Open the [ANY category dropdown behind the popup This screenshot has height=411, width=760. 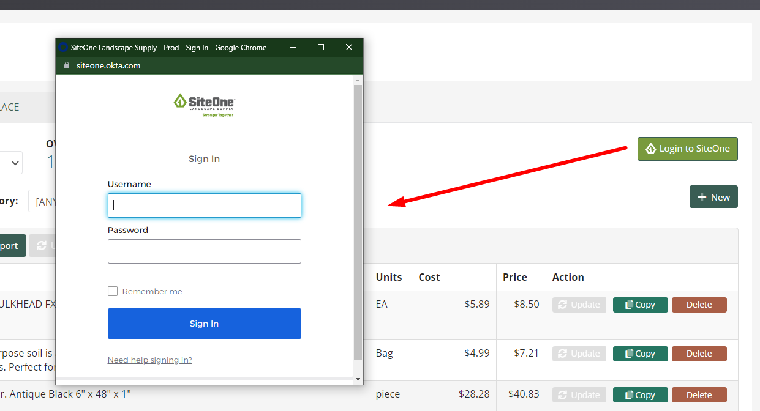point(42,201)
